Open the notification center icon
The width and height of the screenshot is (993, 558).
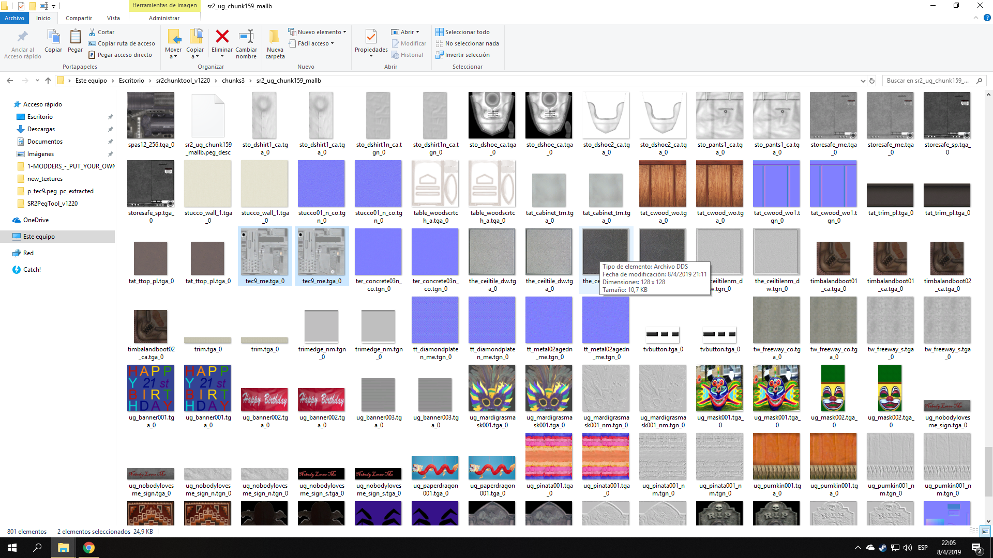pyautogui.click(x=977, y=548)
